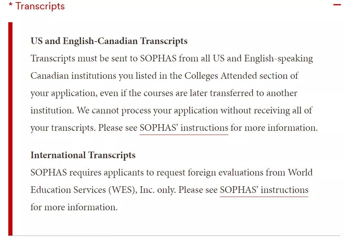
Task: Select the US and English-Canadian Transcripts subheading
Action: 109,41
